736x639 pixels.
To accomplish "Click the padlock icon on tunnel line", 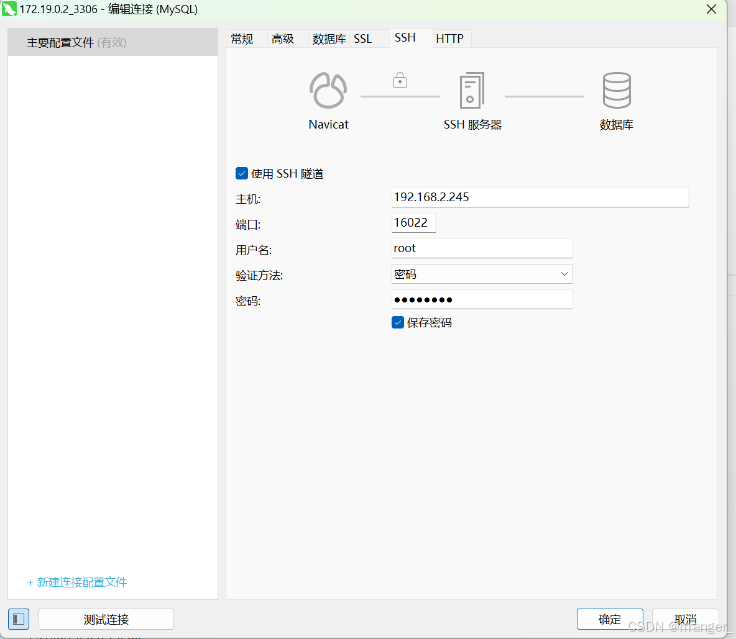I will [400, 80].
